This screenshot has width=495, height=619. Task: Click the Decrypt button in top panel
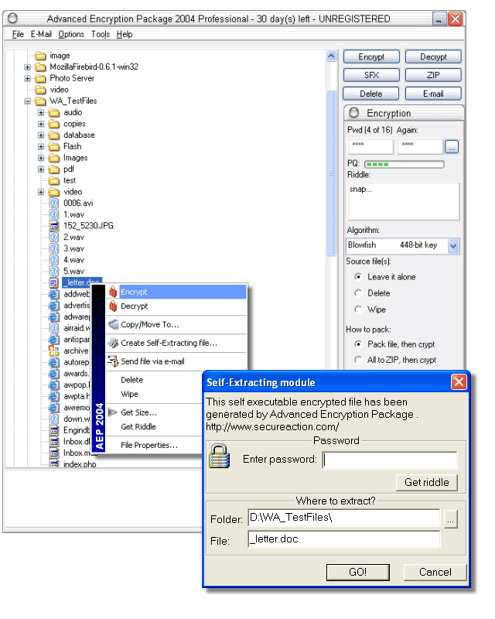point(433,56)
